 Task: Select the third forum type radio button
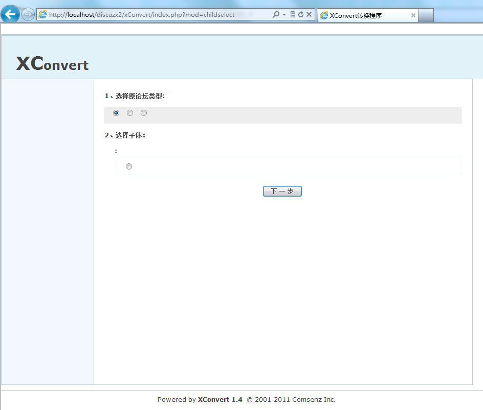144,113
